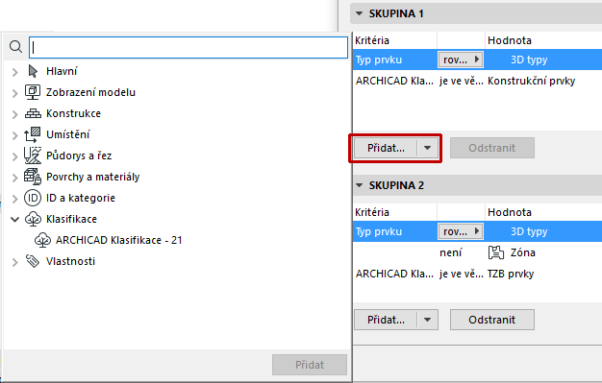Open Přidat dropdown arrow in SKUPINA 2

428,320
